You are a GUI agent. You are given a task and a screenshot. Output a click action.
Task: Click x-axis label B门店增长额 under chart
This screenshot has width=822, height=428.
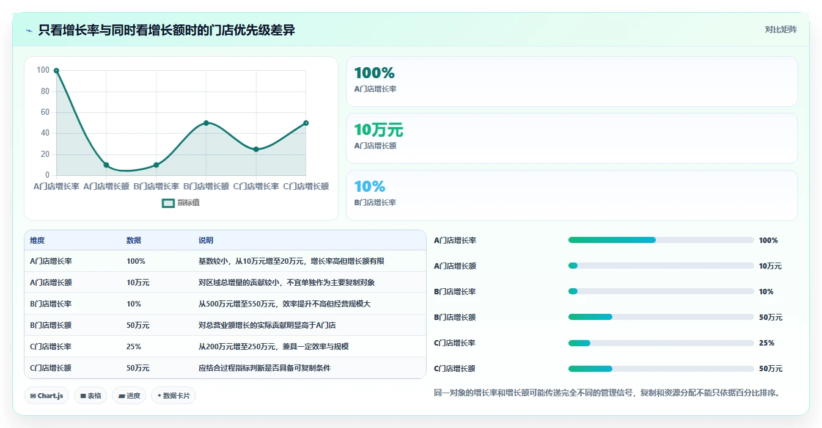[x=206, y=186]
